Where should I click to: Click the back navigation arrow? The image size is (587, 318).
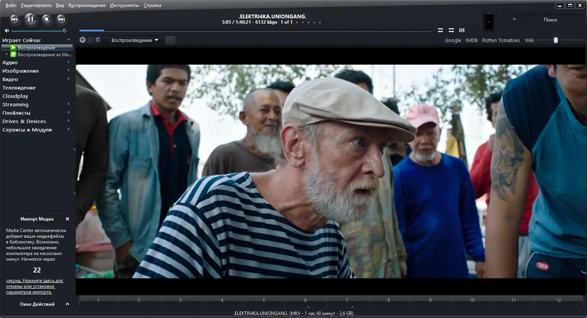point(82,40)
